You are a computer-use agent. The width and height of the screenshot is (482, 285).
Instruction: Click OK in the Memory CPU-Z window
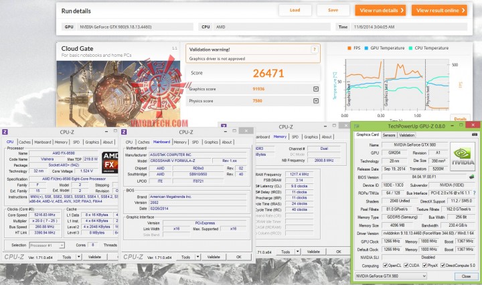click(x=339, y=252)
